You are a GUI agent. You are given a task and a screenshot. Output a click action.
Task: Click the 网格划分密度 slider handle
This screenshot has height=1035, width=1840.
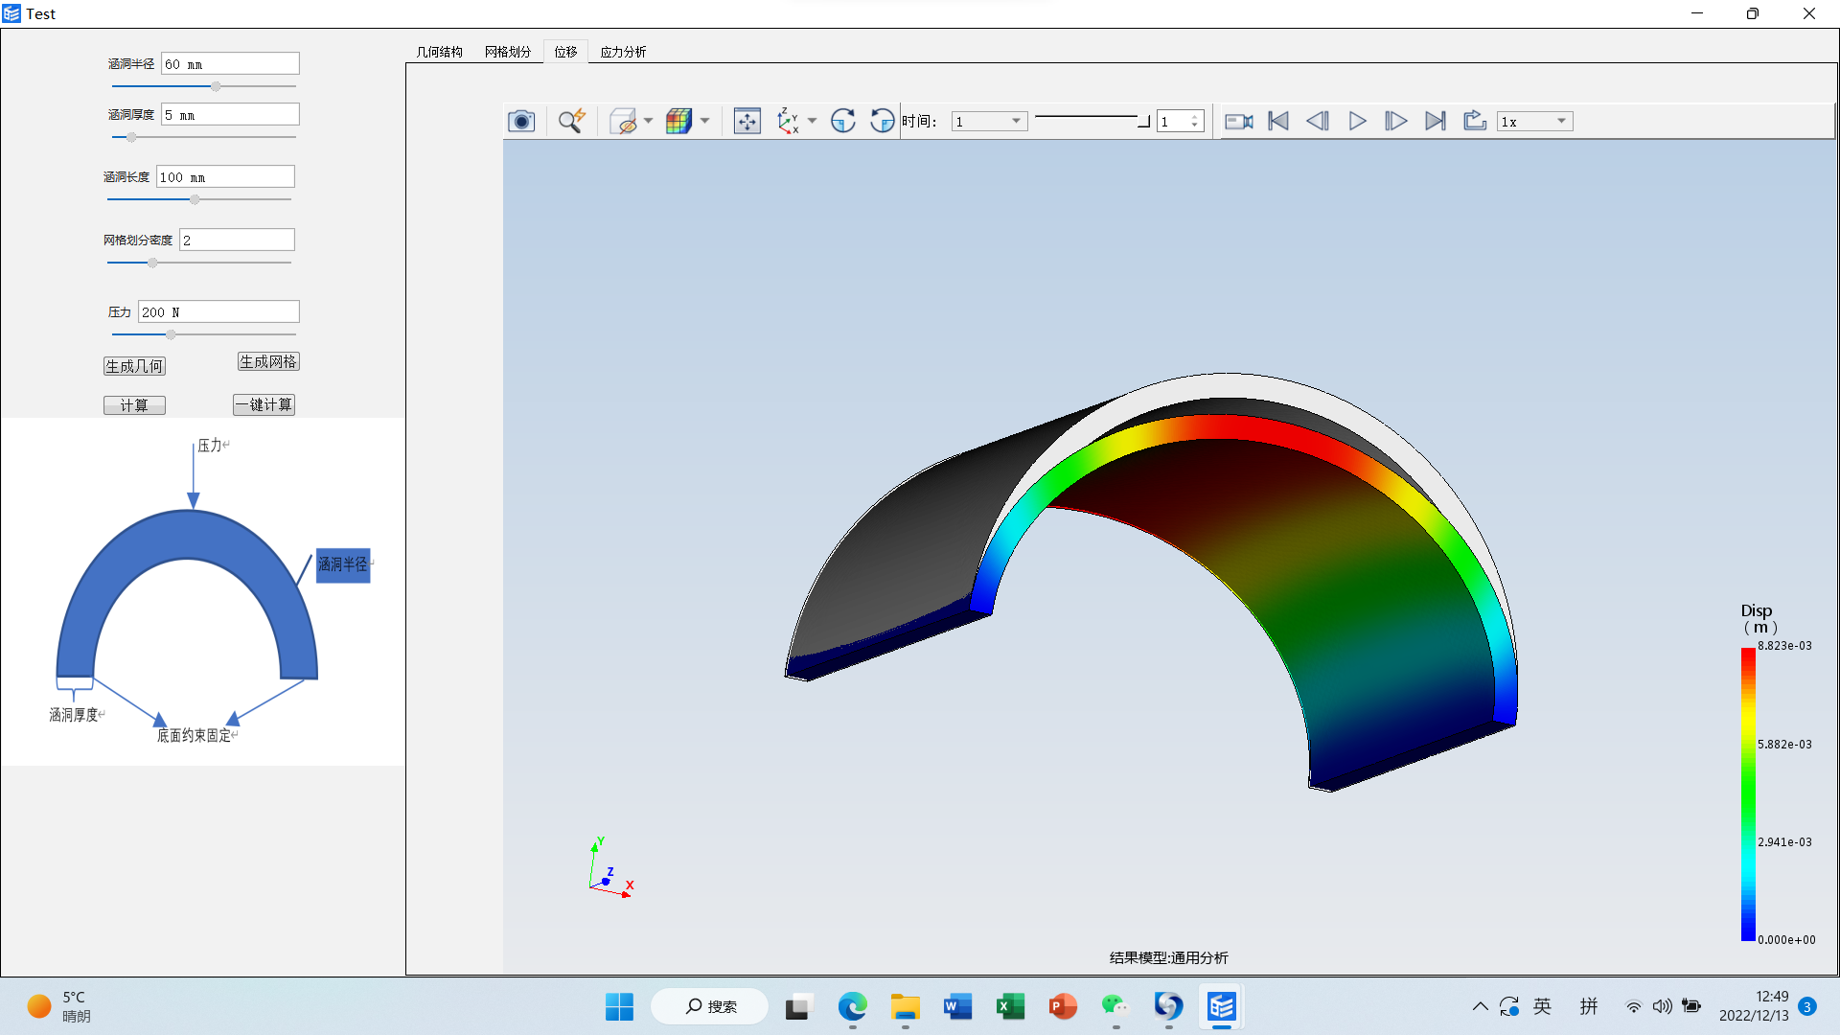pyautogui.click(x=152, y=263)
